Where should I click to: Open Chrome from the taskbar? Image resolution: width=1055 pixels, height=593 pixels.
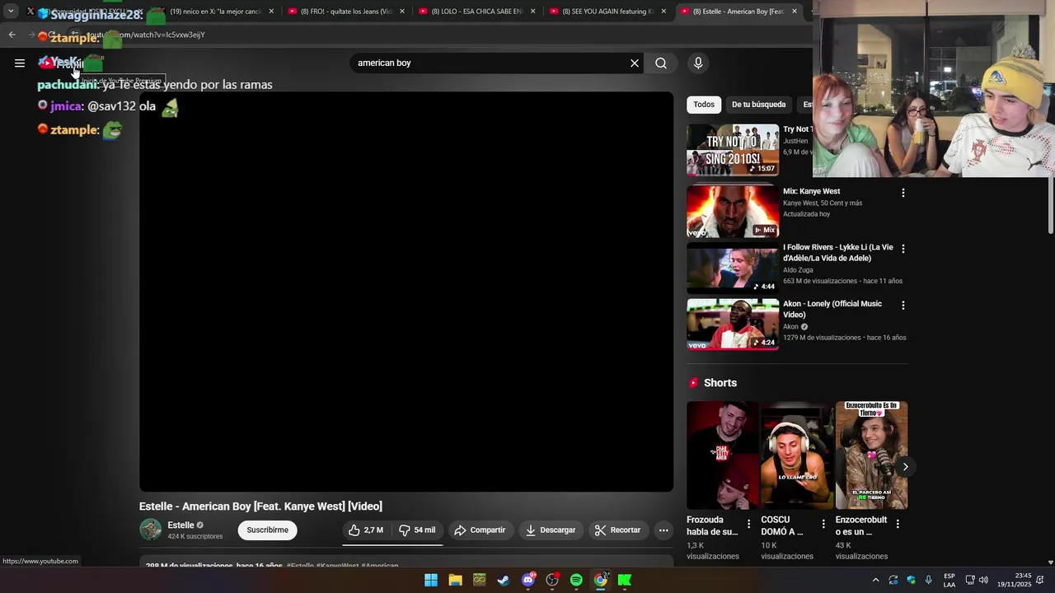[601, 580]
